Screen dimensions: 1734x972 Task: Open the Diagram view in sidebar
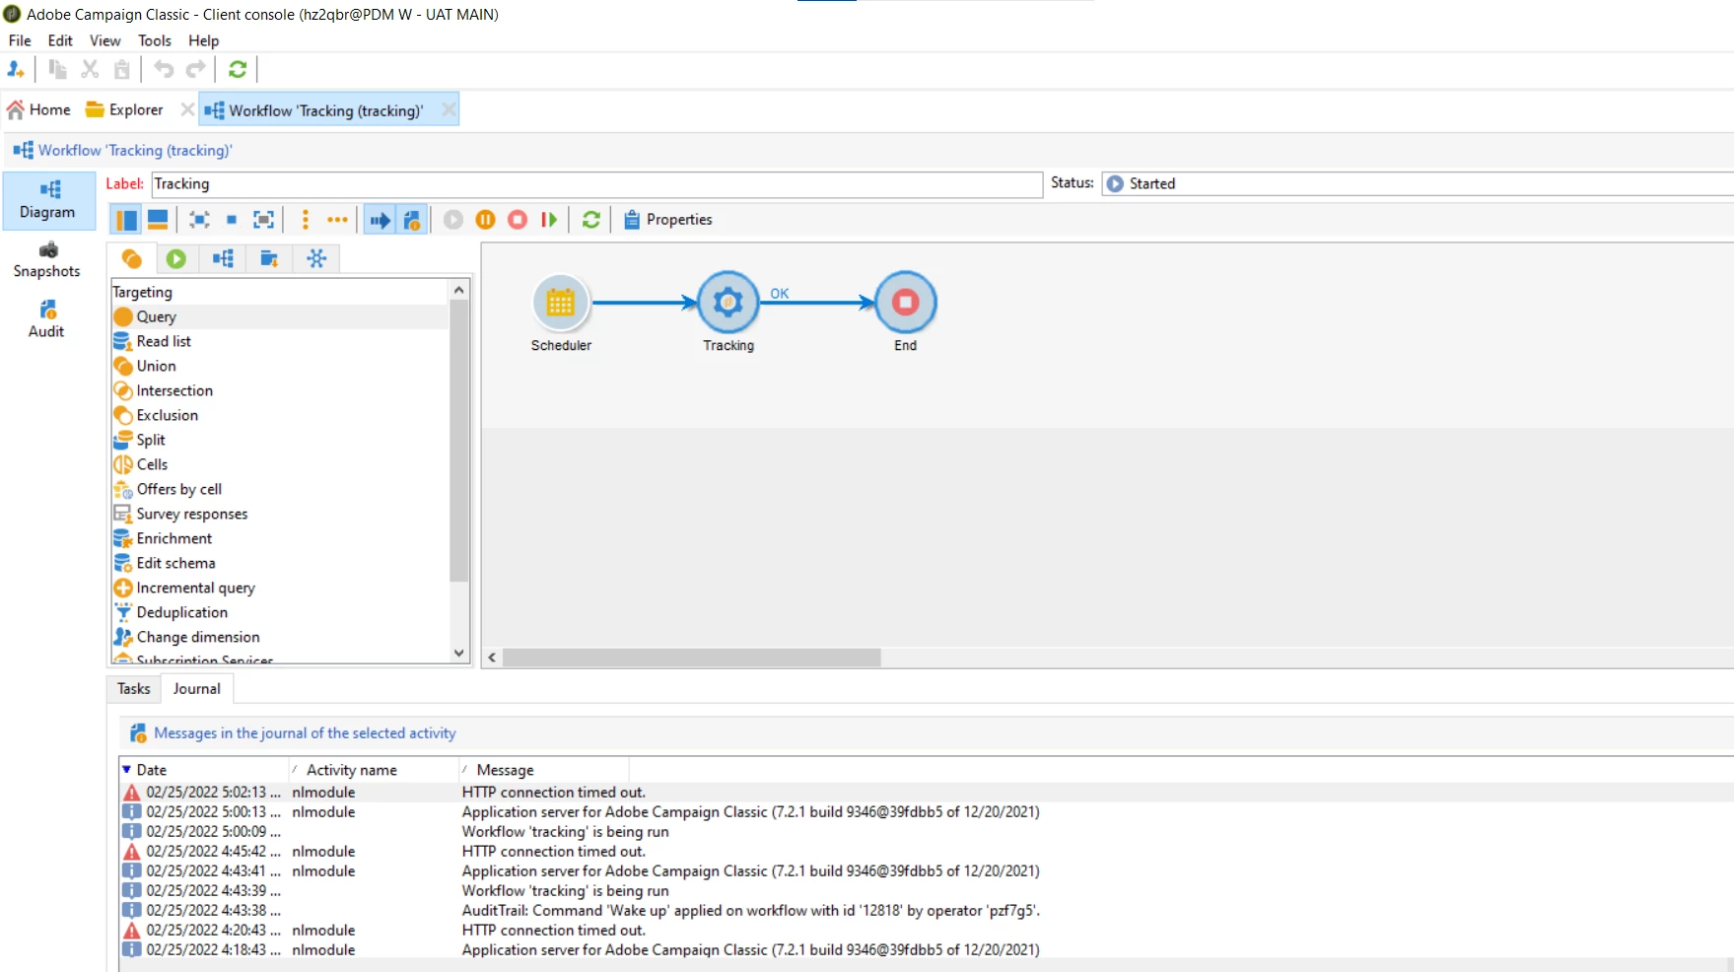click(x=48, y=200)
